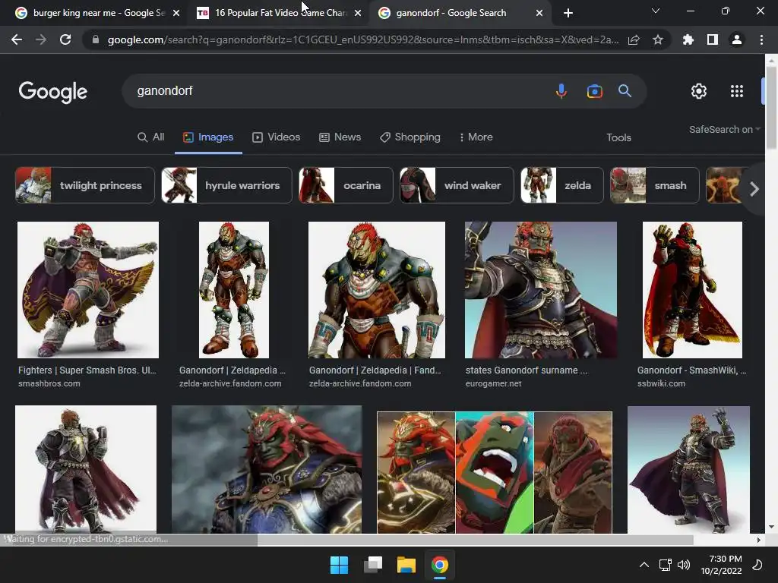Show hidden system tray icons

click(x=644, y=565)
